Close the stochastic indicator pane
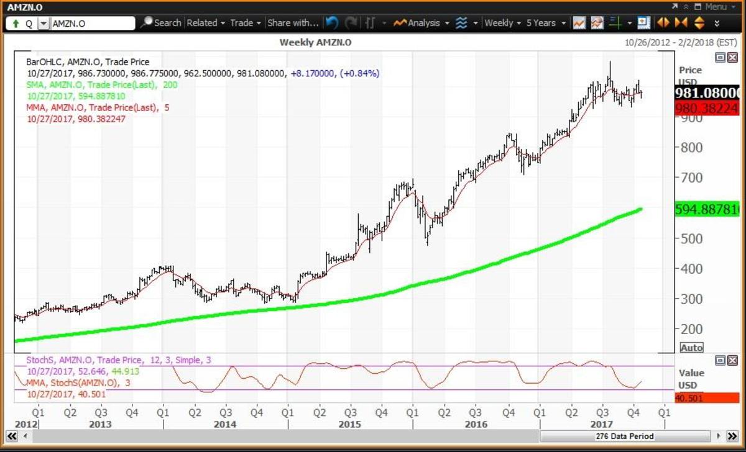 pyautogui.click(x=730, y=360)
